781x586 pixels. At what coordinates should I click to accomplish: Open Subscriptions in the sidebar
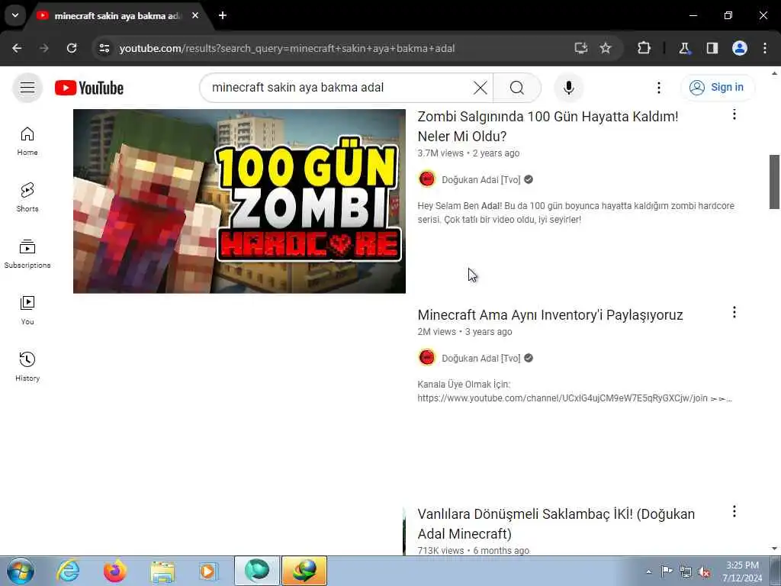pos(27,254)
